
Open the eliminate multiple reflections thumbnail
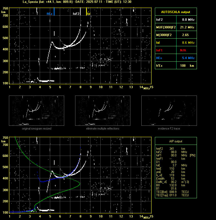pyautogui.click(x=103, y=111)
